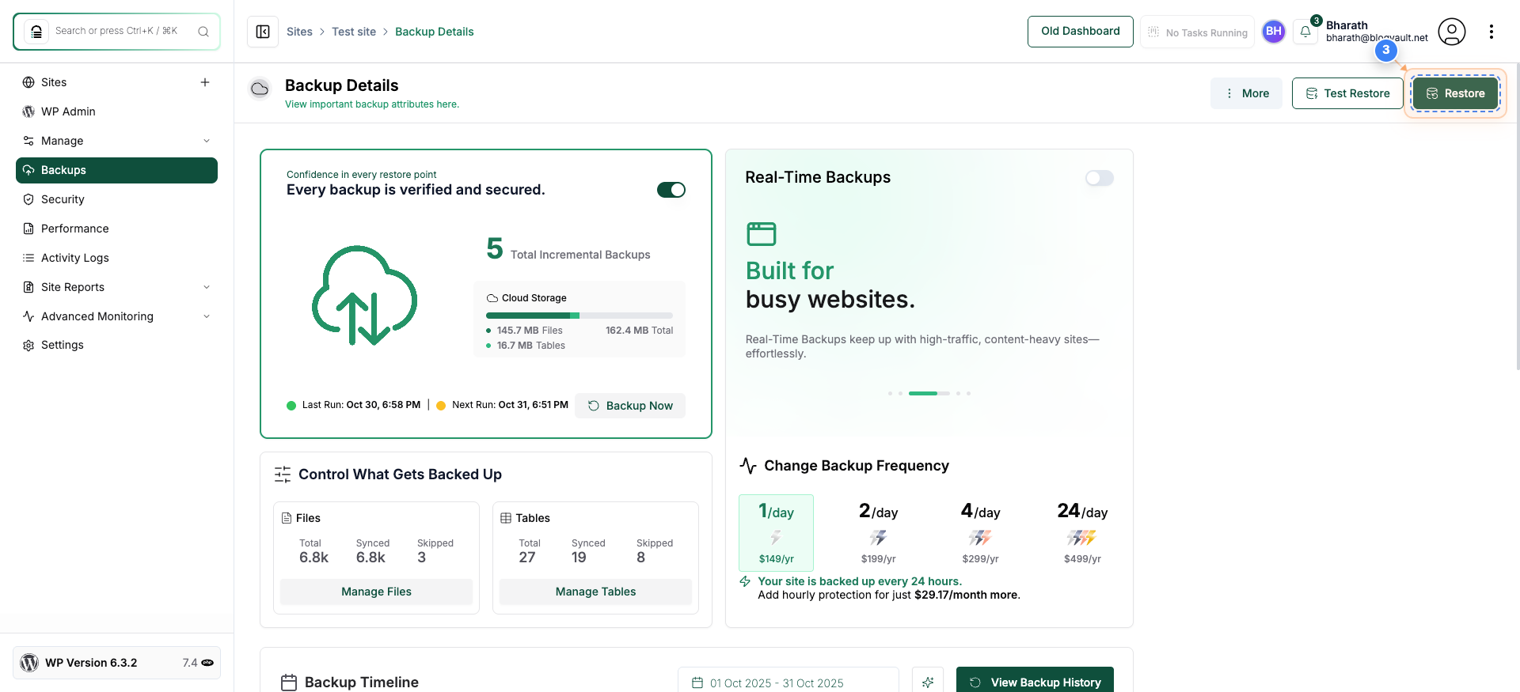This screenshot has height=692, width=1520.
Task: Click the cloud icon beside Backup Details
Action: [x=260, y=89]
